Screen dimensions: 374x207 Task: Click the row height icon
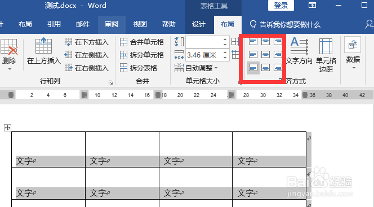pyautogui.click(x=179, y=42)
